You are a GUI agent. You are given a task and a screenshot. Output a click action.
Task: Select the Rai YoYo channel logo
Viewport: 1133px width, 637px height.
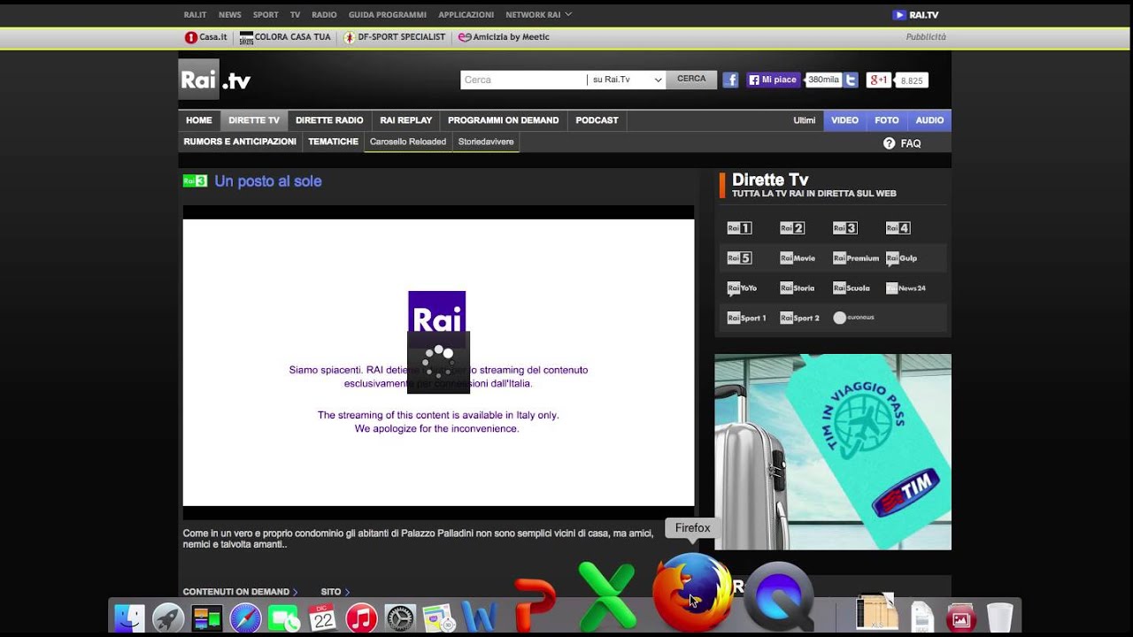coord(742,288)
